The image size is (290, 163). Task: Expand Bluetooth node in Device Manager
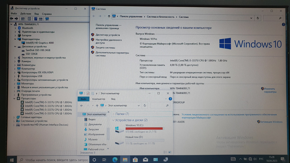click(15, 28)
